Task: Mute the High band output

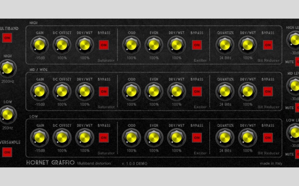Action: pos(297,62)
